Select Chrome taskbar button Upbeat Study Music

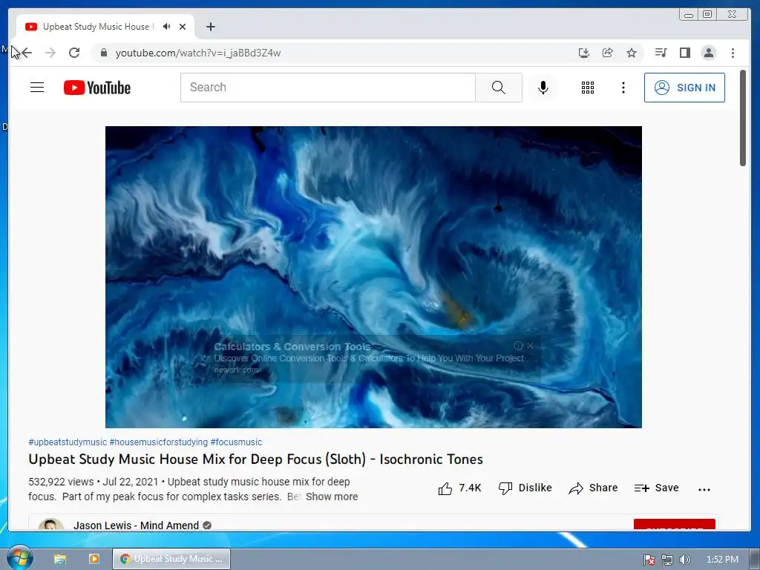(x=171, y=559)
